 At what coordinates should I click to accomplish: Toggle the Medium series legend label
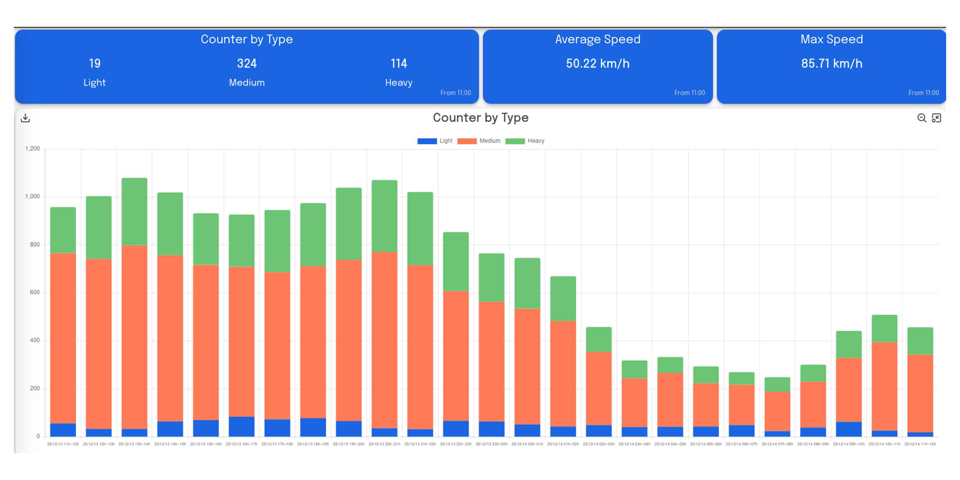tap(490, 141)
